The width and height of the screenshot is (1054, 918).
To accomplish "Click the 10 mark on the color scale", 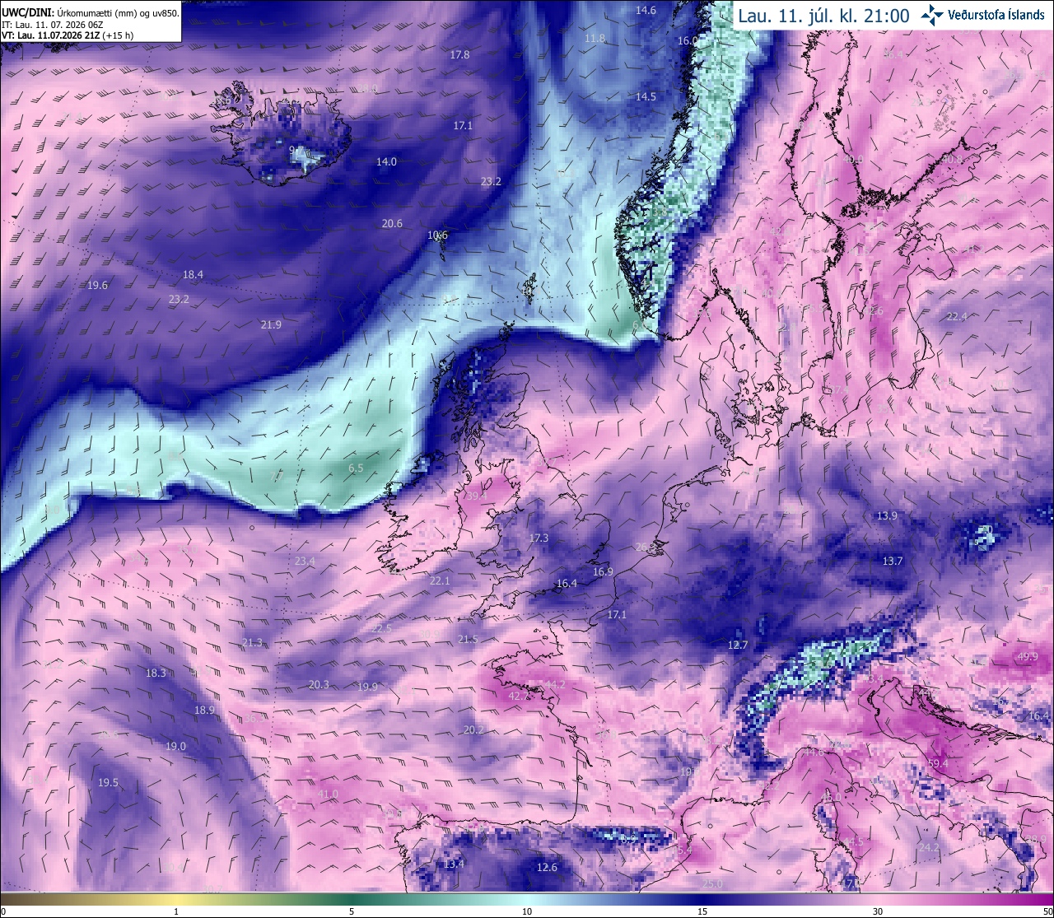I will click(527, 911).
